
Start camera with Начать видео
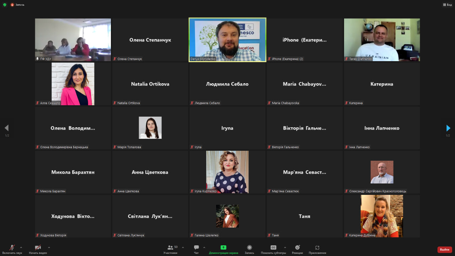(38, 249)
